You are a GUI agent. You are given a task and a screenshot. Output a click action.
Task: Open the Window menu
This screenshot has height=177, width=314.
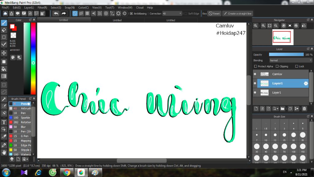125,8
